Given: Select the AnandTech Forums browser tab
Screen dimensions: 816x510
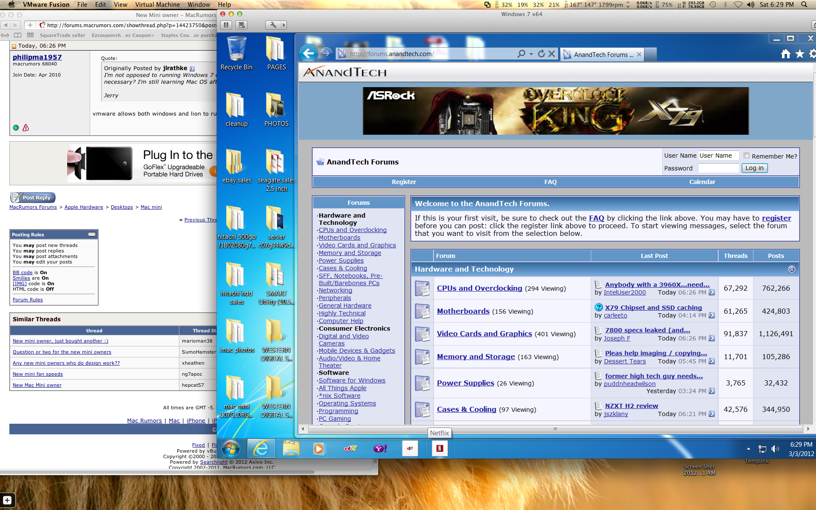Looking at the screenshot, I should coord(603,54).
